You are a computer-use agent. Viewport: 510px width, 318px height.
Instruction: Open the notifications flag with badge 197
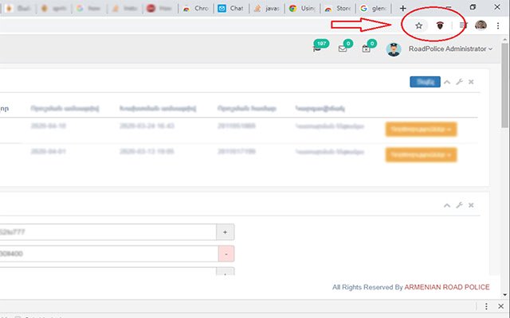(x=320, y=45)
